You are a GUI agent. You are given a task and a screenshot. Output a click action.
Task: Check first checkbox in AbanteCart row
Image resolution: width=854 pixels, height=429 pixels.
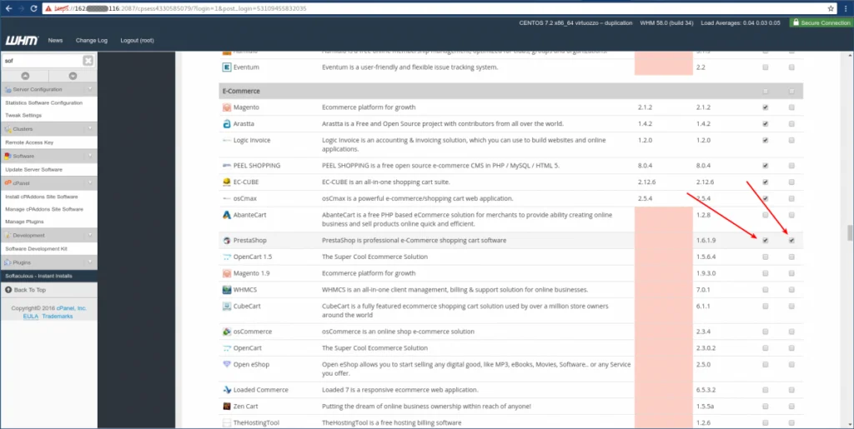coord(766,215)
